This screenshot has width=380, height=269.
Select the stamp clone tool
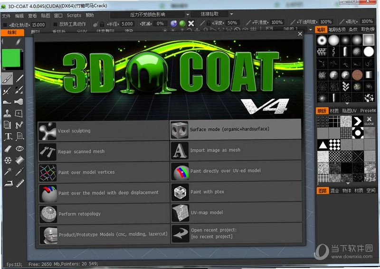(x=7, y=113)
